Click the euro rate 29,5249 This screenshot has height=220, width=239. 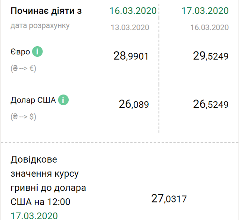click(x=211, y=56)
